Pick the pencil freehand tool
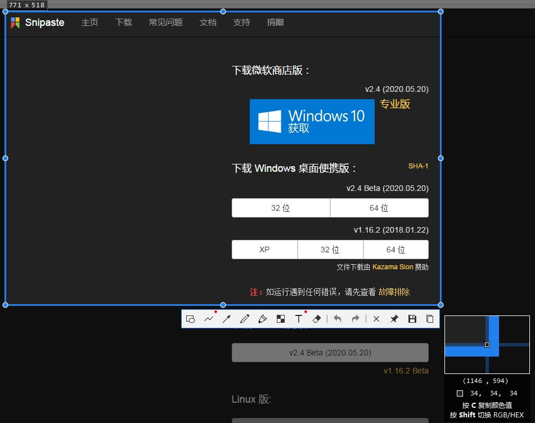This screenshot has height=423, width=535. 245,319
